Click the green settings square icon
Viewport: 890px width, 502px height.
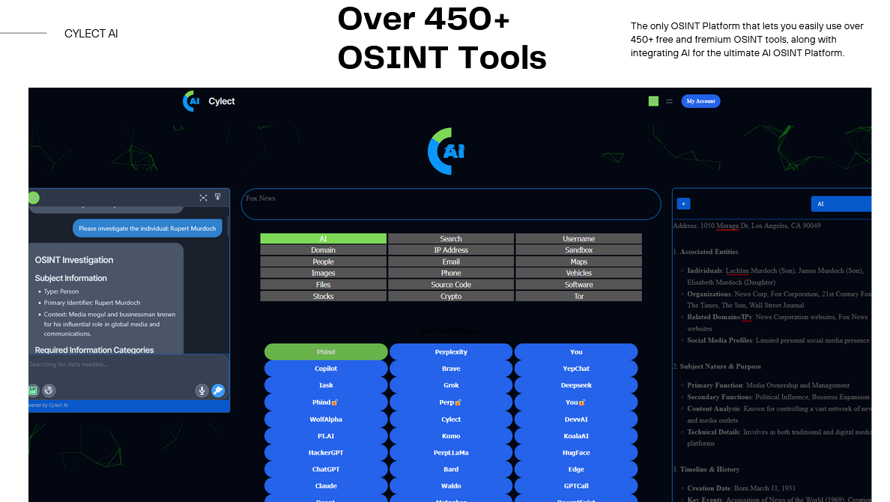tap(653, 101)
